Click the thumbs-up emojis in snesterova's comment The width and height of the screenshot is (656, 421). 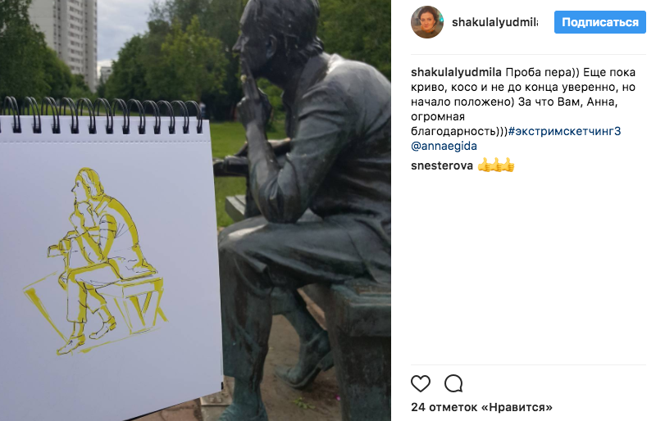(496, 165)
